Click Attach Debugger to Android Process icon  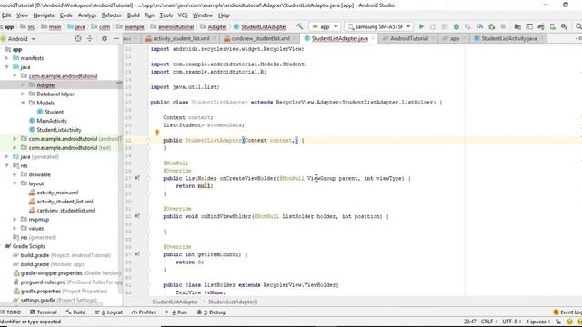coord(492,26)
